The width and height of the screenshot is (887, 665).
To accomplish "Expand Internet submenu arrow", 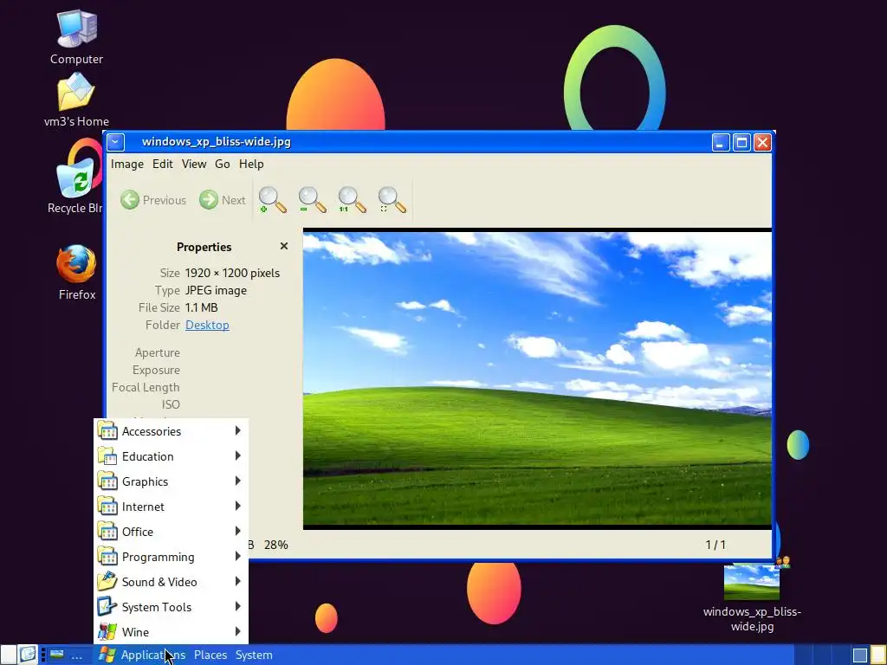I will (x=237, y=506).
